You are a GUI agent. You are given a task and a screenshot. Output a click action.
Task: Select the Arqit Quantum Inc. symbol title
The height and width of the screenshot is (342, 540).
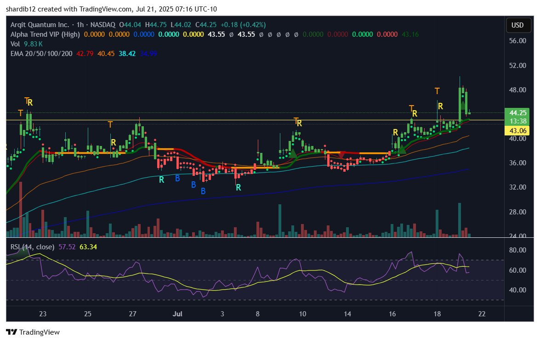(x=40, y=25)
